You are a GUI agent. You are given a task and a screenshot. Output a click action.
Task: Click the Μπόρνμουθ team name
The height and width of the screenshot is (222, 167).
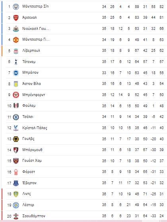32,150
